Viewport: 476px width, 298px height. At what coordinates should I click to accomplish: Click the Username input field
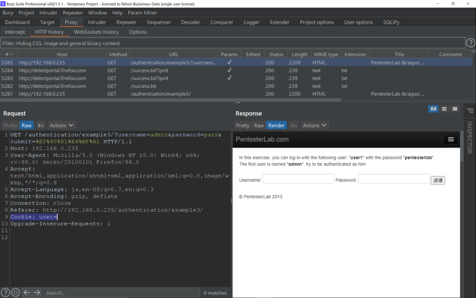pos(298,179)
